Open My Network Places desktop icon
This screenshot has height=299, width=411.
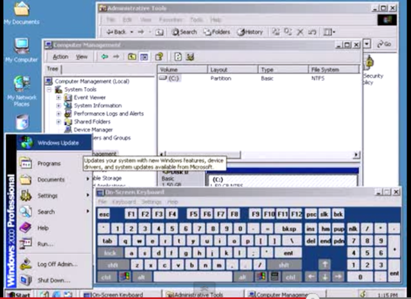21,91
